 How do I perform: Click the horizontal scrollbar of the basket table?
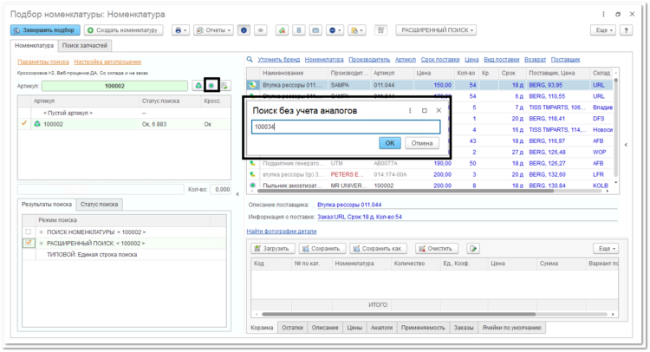[x=399, y=314]
